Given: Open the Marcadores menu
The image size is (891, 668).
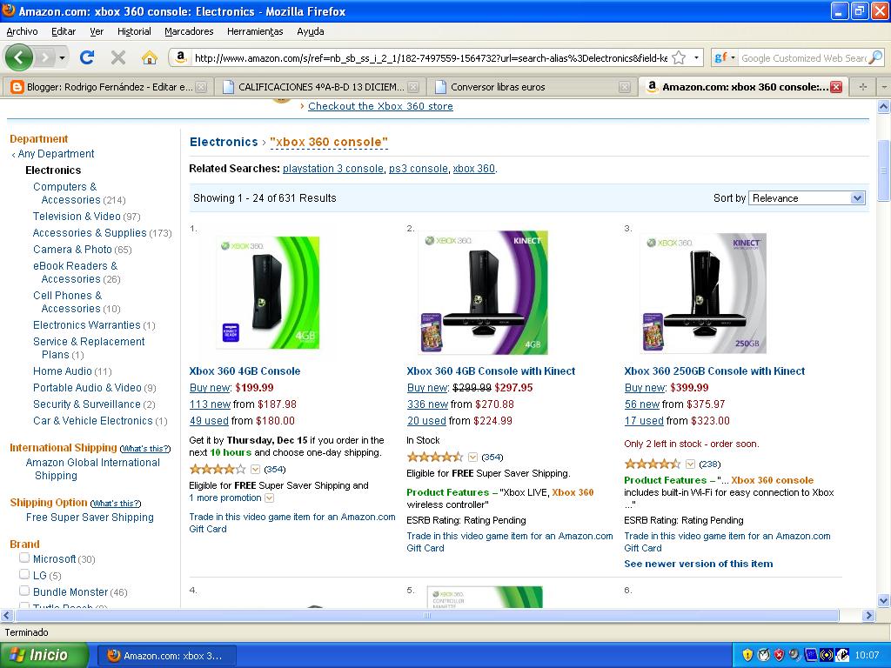Looking at the screenshot, I should click(x=189, y=31).
